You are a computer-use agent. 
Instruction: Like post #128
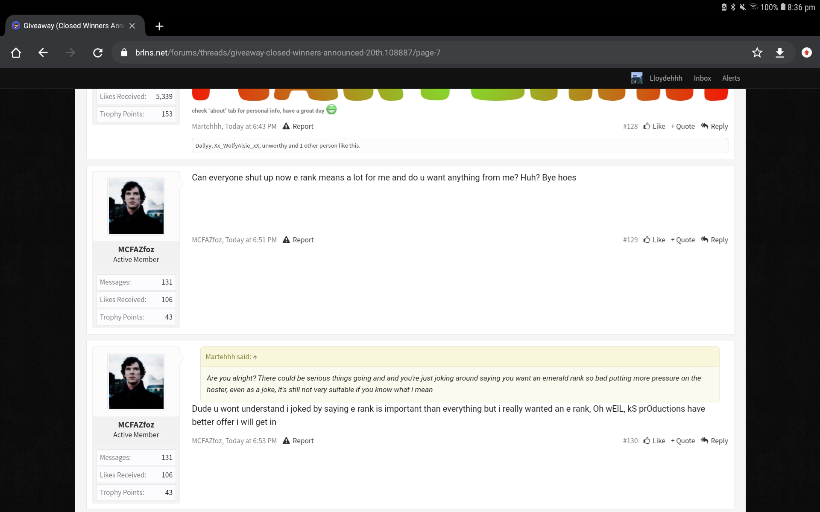(654, 126)
